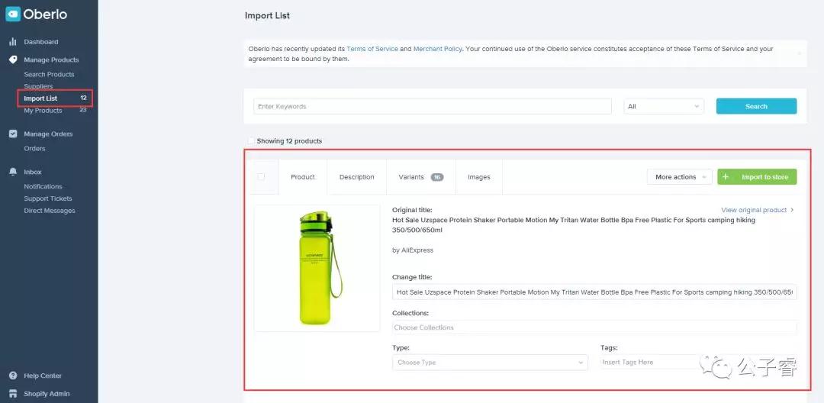Click View original product link
824x403 pixels.
pyautogui.click(x=758, y=210)
